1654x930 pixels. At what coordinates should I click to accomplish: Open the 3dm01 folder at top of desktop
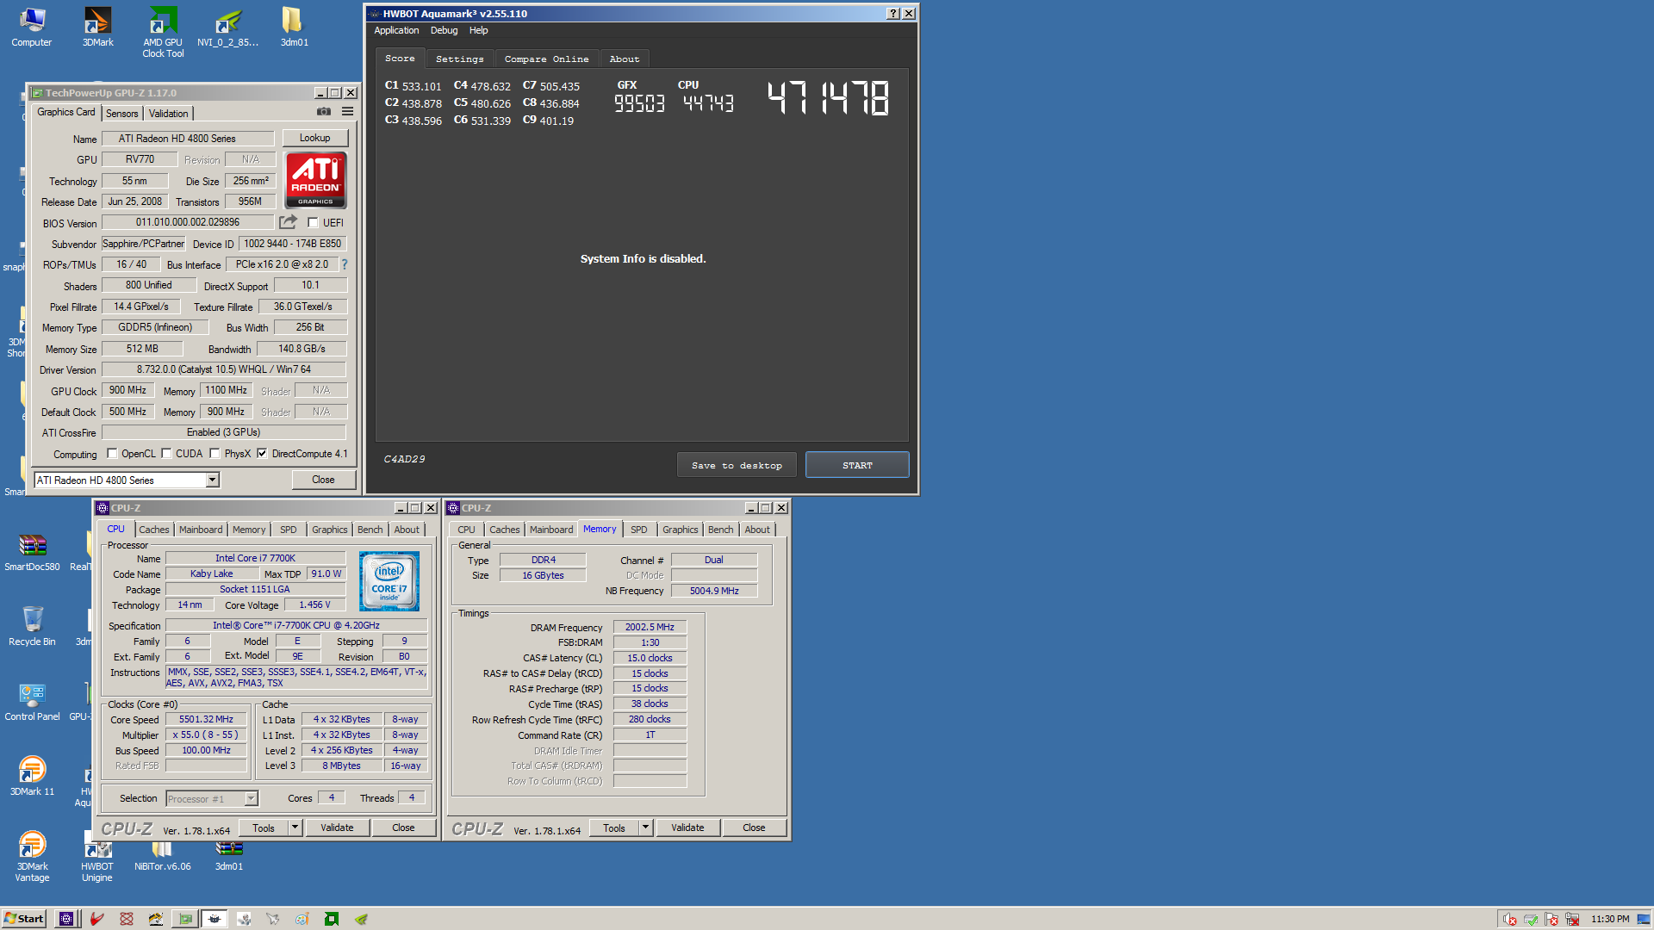click(294, 27)
